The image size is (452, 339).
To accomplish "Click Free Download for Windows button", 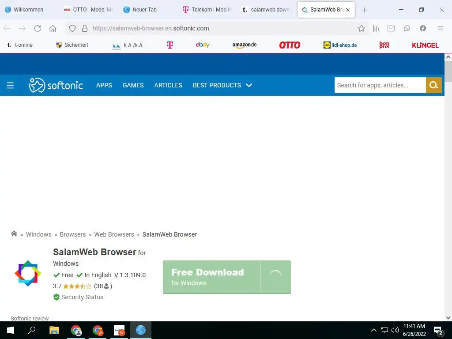I will click(226, 277).
